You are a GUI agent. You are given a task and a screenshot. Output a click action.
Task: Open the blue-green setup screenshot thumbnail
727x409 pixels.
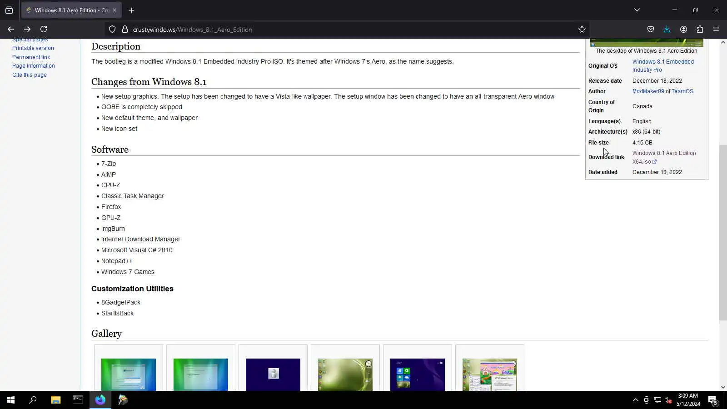129,374
